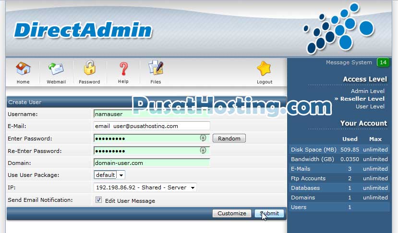Select Reseller Level access
398x233 pixels.
click(362, 99)
